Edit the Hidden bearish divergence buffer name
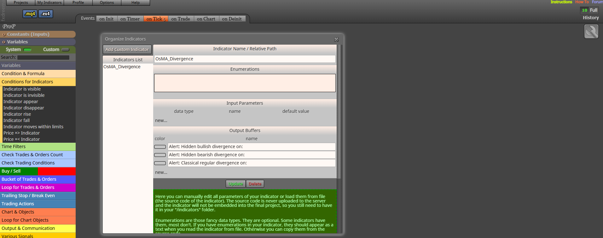This screenshot has width=603, height=238. click(x=252, y=155)
